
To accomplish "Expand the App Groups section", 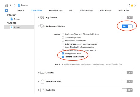I will point(39,17).
